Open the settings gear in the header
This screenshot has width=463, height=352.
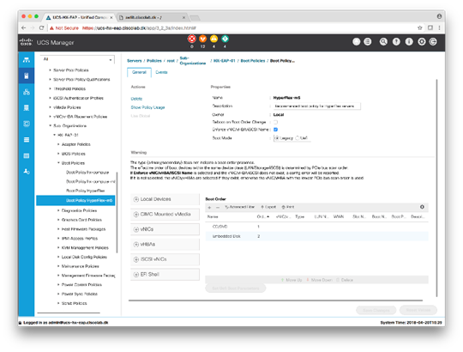[x=422, y=42]
